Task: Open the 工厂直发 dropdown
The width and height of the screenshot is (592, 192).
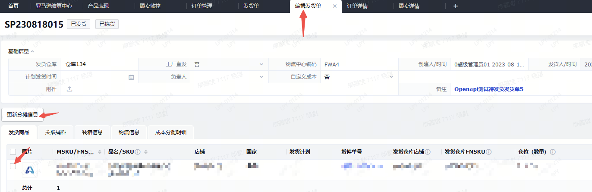Action: (x=229, y=64)
